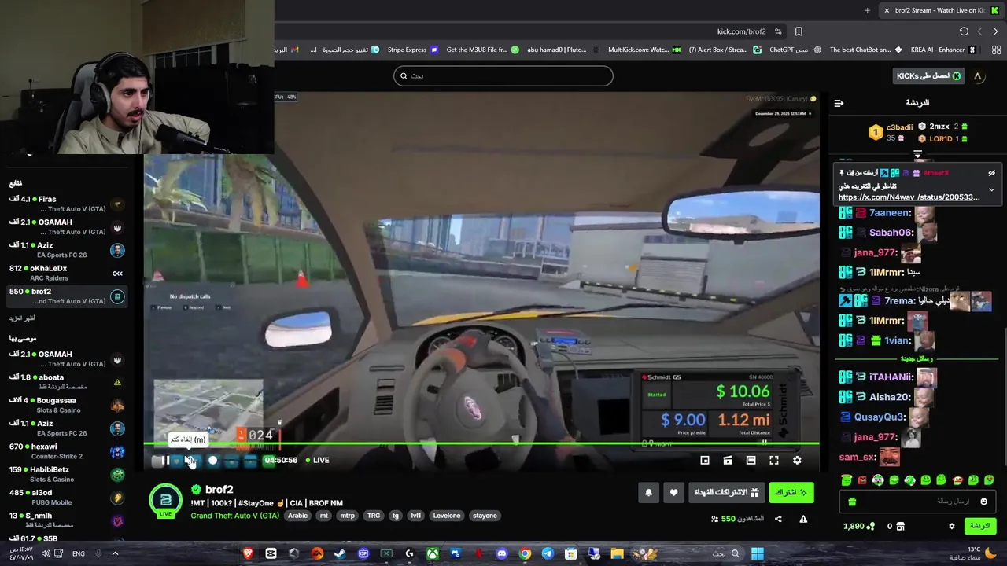Select the Arabic tag
1007x566 pixels.
pyautogui.click(x=297, y=516)
